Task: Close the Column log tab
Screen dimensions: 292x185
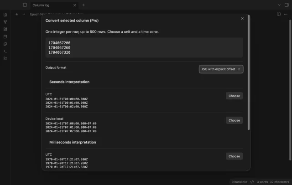Action: tap(75, 5)
